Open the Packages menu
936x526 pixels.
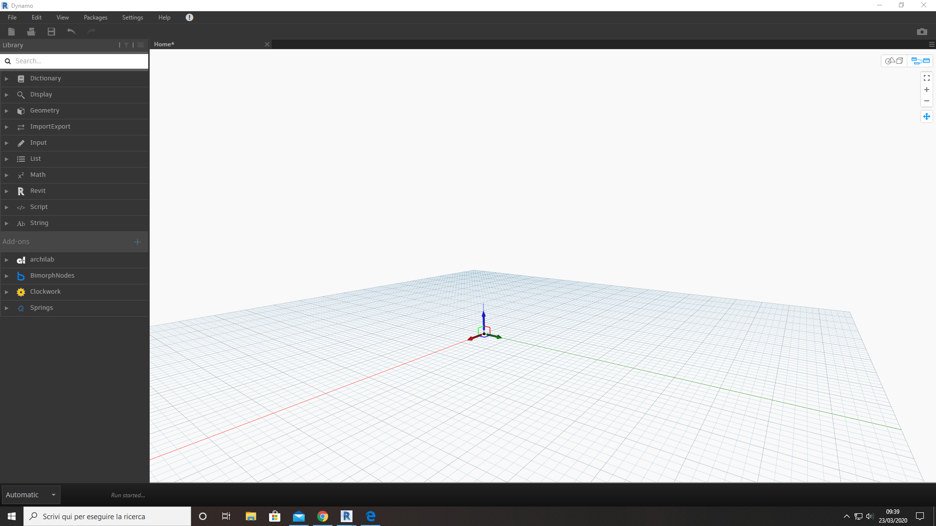pos(96,18)
